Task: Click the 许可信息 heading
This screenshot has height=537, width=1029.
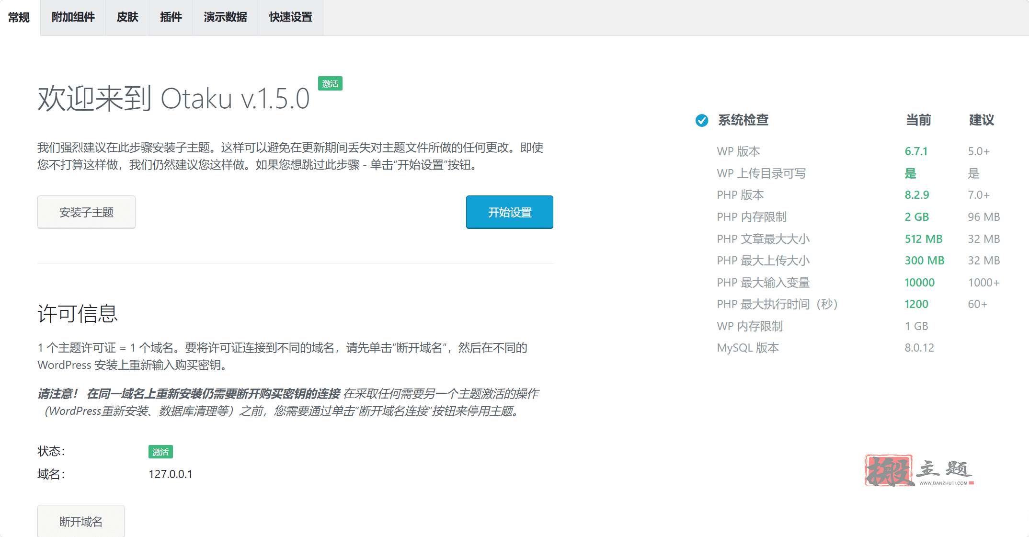Action: pyautogui.click(x=78, y=314)
